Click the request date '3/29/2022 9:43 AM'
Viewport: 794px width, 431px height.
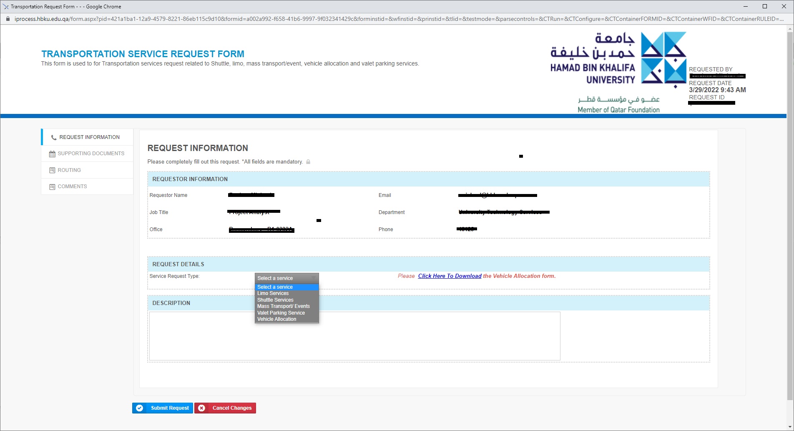(x=717, y=90)
